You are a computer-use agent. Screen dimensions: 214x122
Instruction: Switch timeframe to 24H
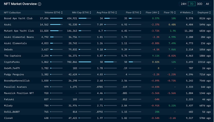(183, 4)
